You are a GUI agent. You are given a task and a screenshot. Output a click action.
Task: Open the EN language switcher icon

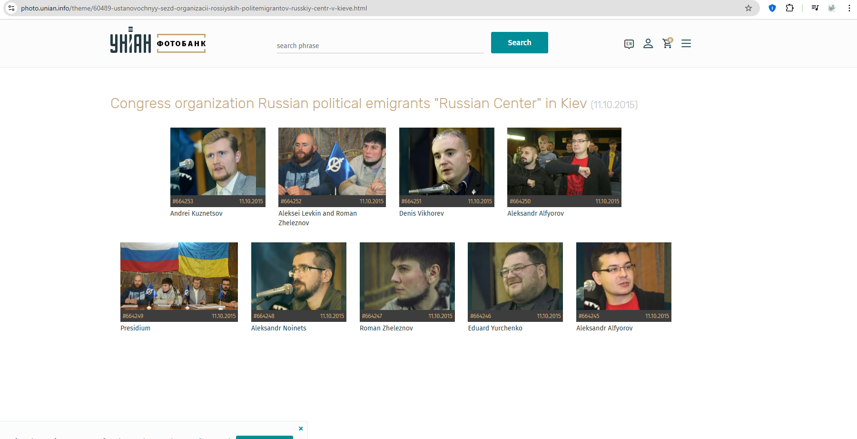click(x=629, y=44)
